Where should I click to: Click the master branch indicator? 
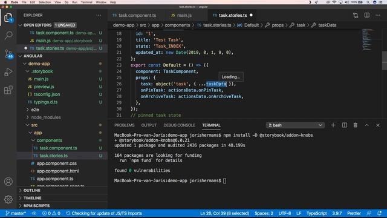click(16, 213)
